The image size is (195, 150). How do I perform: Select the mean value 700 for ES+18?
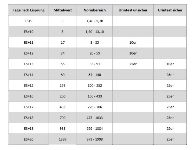(63, 118)
